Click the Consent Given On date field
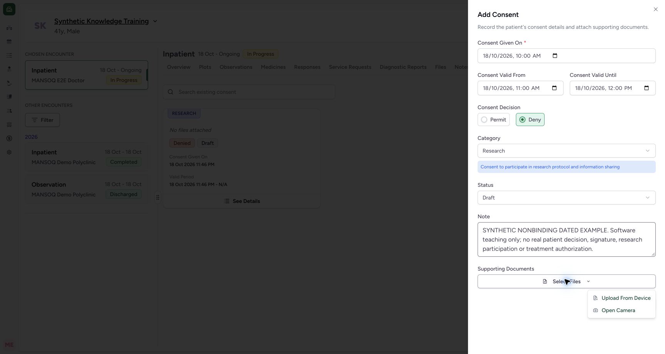This screenshot has width=665, height=354. 566,56
